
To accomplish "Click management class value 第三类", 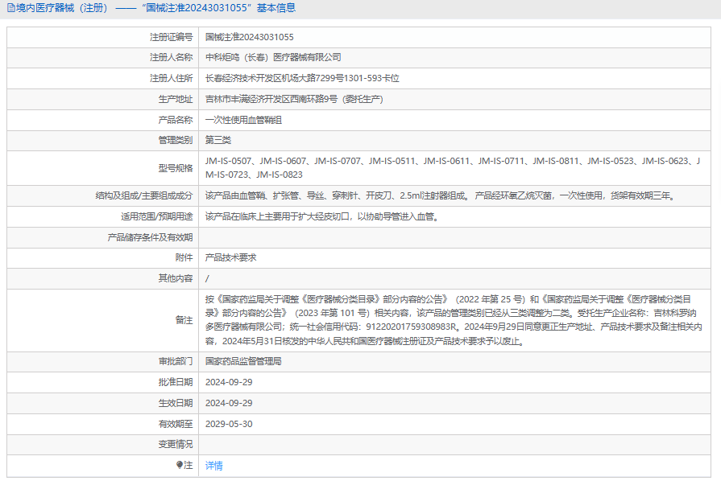I will tap(218, 141).
